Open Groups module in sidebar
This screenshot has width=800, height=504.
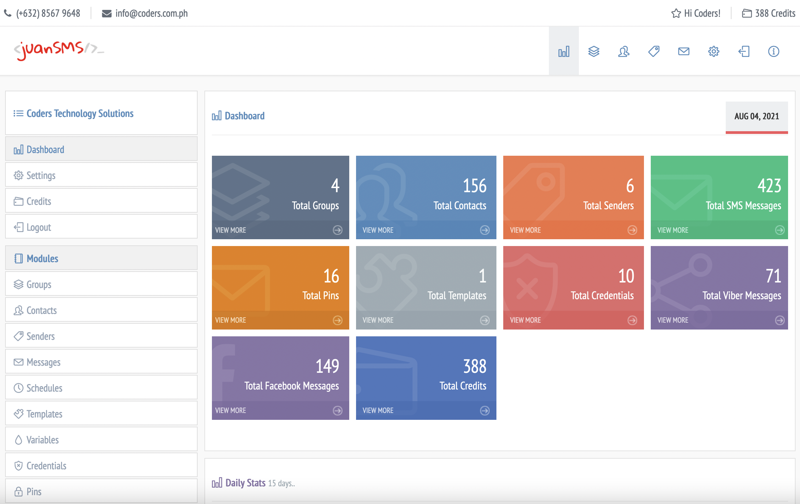(101, 284)
